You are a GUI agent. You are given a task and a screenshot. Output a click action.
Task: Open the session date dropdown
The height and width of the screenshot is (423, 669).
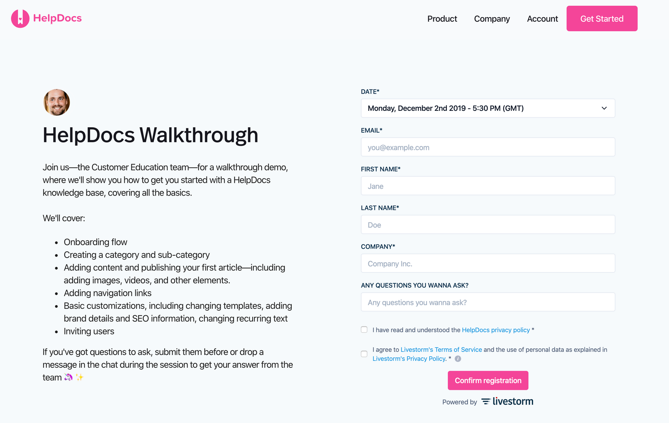[488, 108]
